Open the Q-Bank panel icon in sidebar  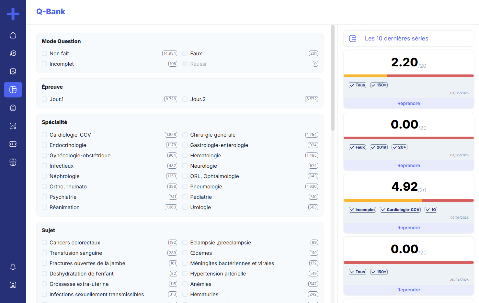point(13,90)
